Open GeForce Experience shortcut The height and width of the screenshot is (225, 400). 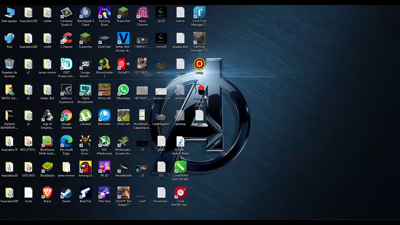pyautogui.click(x=66, y=94)
